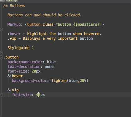Click the 'Markup:' keyword in the comment

coord(15,24)
